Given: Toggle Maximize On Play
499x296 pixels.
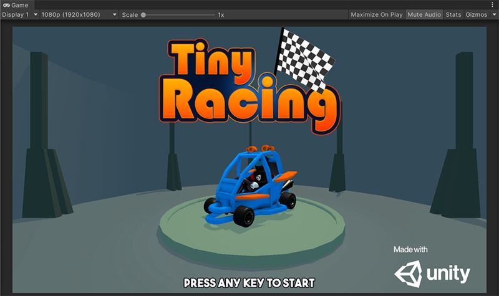Looking at the screenshot, I should [x=377, y=14].
